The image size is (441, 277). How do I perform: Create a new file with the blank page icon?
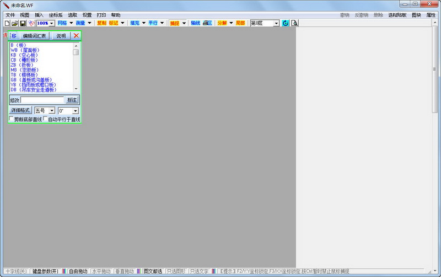7,23
